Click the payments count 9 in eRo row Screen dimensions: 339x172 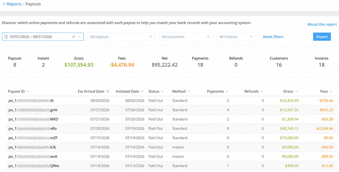pyautogui.click(x=228, y=128)
